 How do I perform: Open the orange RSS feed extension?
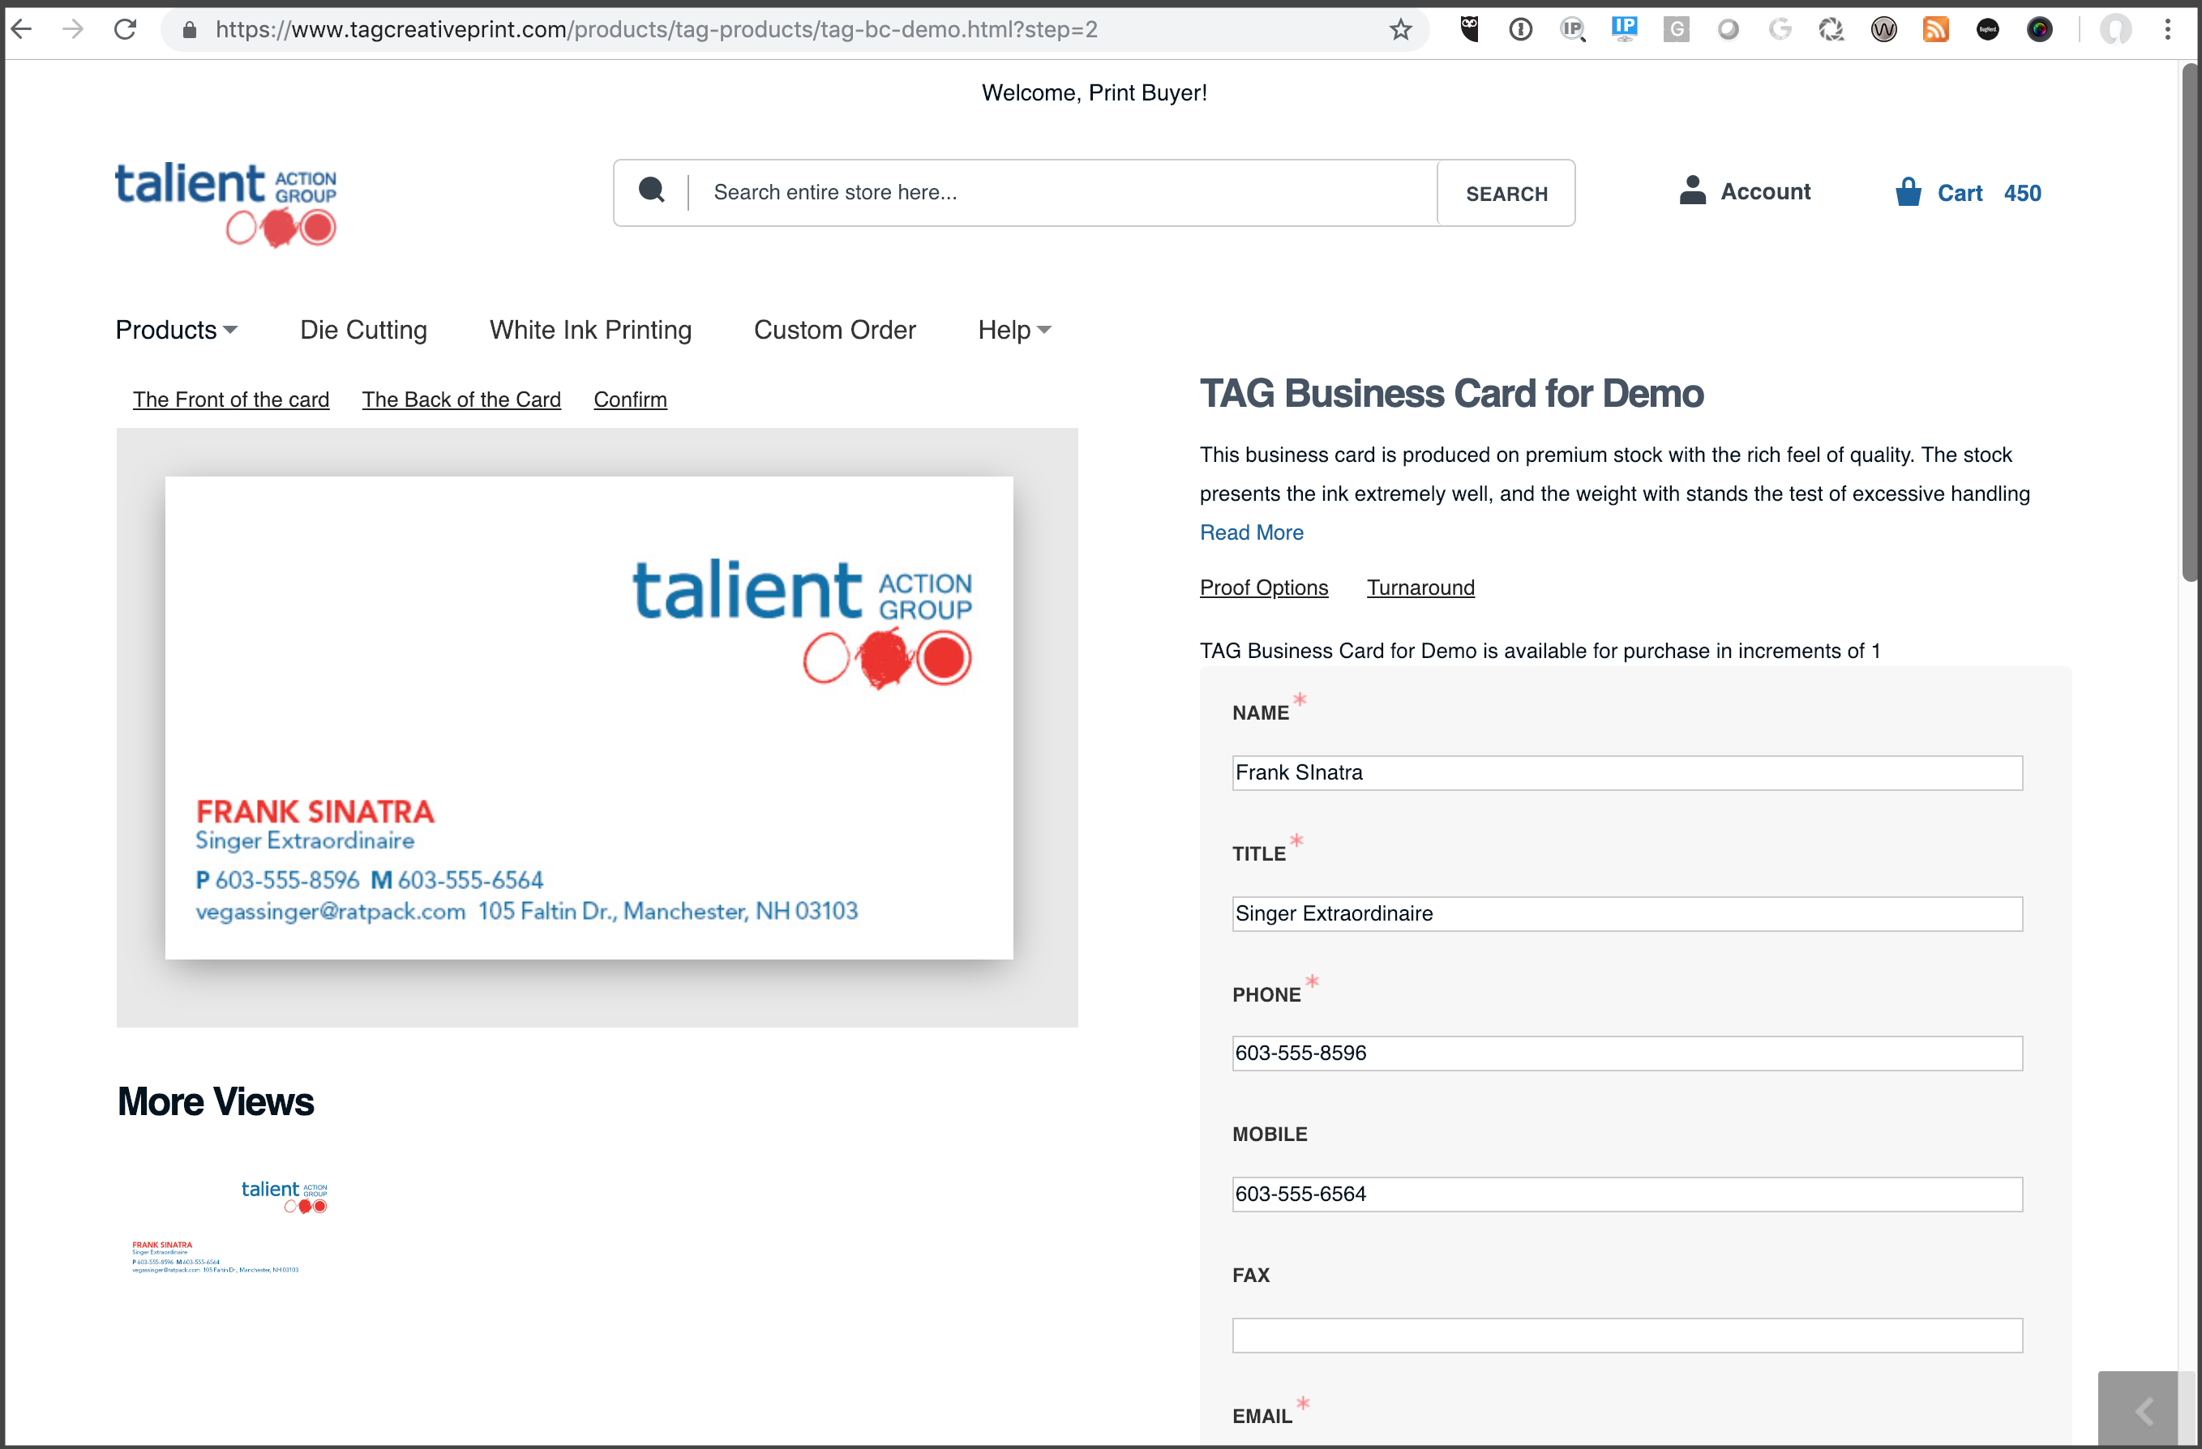pyautogui.click(x=1935, y=30)
